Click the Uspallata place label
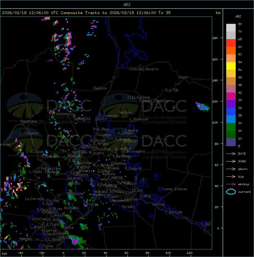The width and height of the screenshot is (254, 257). point(29,121)
